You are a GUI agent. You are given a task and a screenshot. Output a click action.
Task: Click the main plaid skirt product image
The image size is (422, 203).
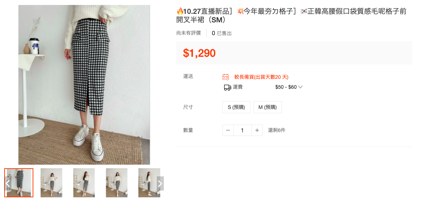point(84,85)
